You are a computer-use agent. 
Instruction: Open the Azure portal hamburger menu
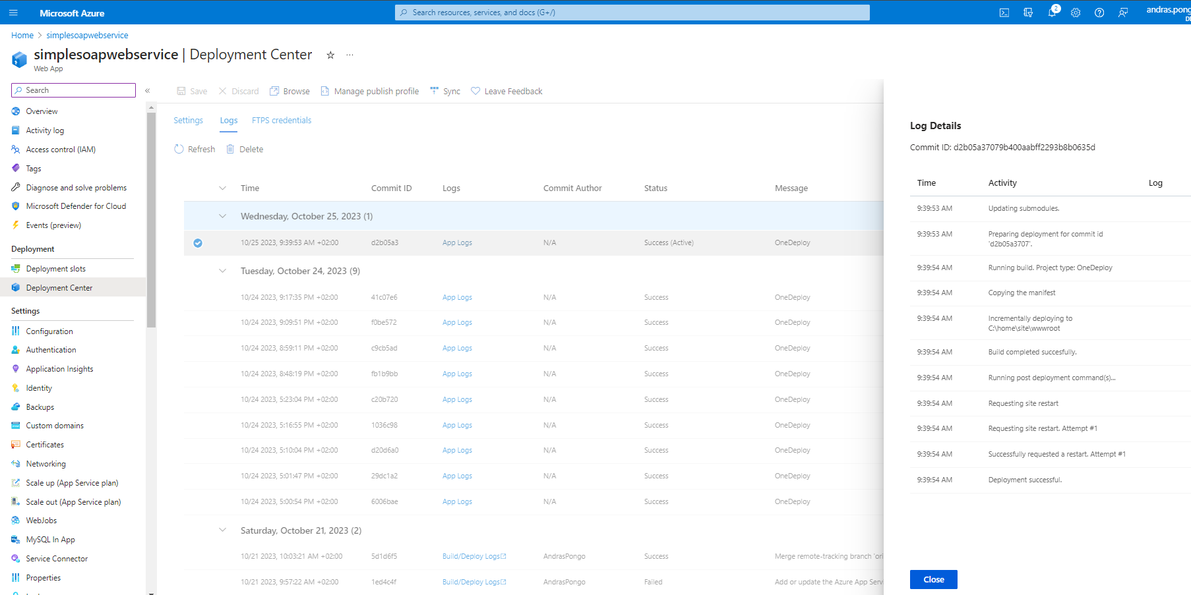point(13,13)
